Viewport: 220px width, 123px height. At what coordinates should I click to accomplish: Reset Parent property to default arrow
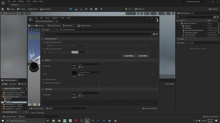152,74
